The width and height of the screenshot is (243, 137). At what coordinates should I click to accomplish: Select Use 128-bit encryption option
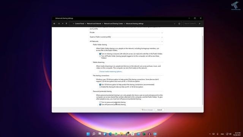click(x=100, y=84)
